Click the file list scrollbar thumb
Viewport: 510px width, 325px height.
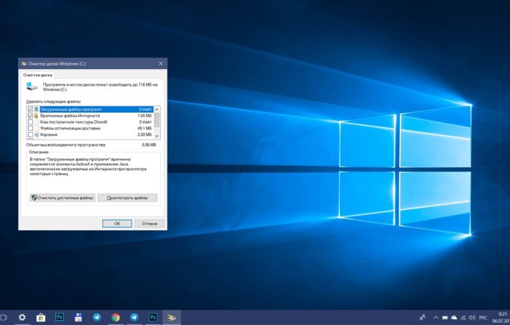(157, 120)
